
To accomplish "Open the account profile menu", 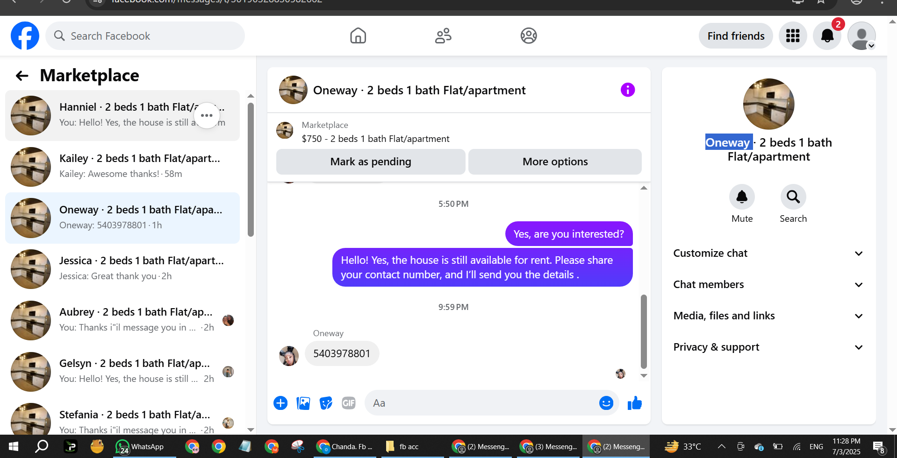I will [x=861, y=36].
